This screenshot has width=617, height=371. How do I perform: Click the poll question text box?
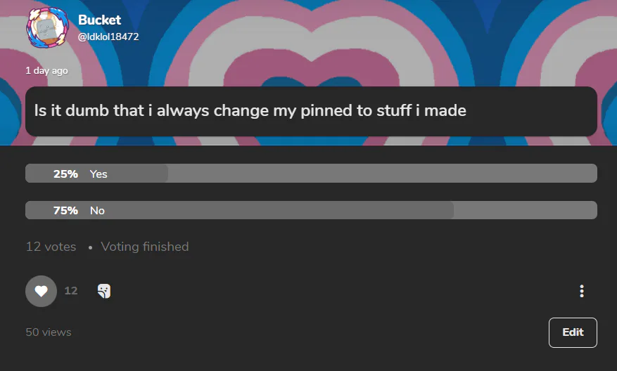click(311, 111)
